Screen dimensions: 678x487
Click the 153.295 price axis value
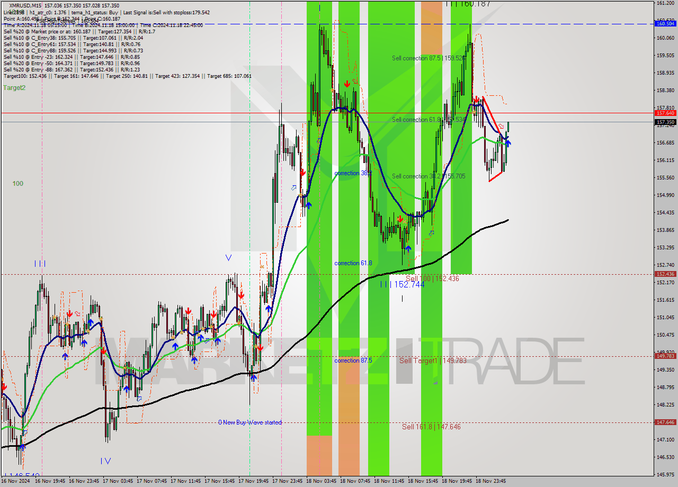click(x=665, y=248)
